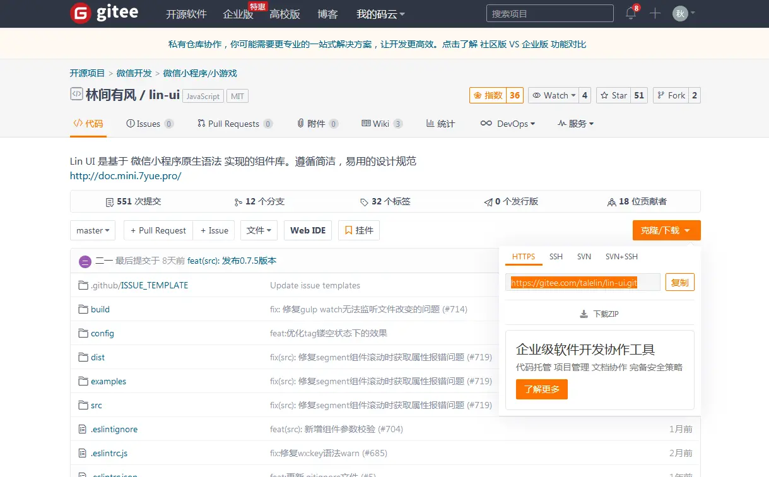Click the branch icon next to 12 个分支

click(x=238, y=202)
